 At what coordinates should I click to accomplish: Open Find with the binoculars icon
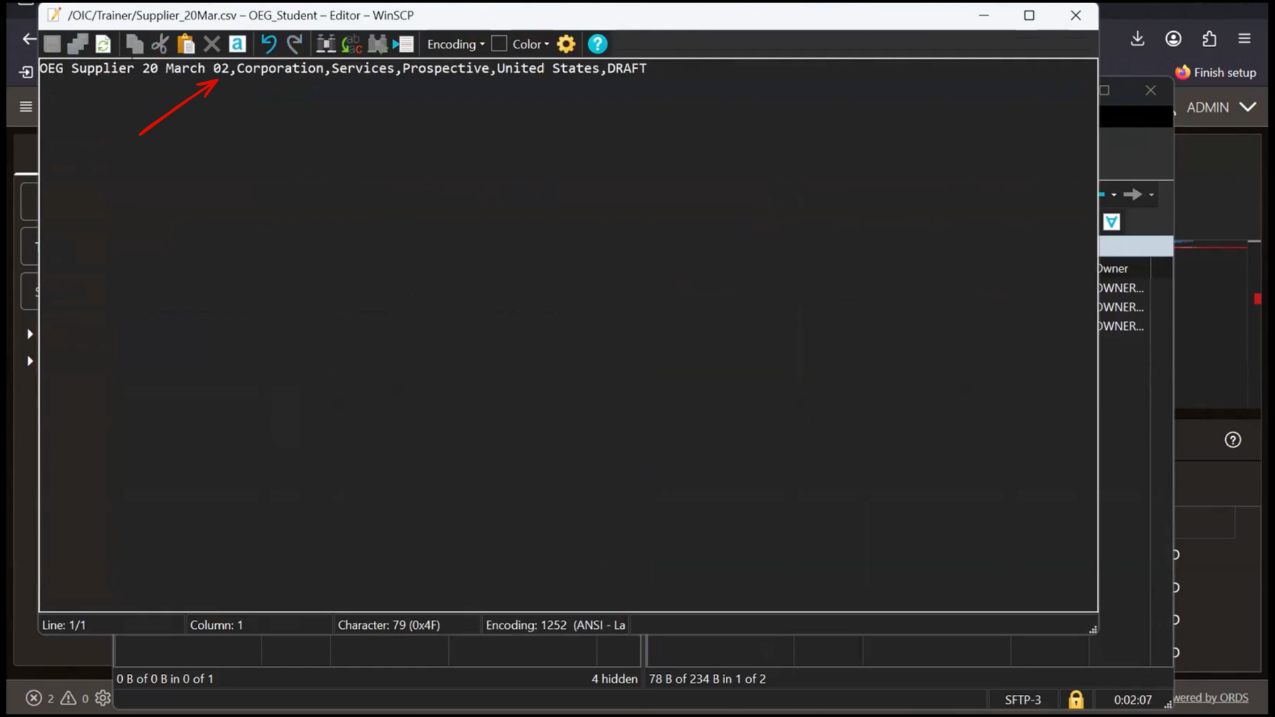coord(325,44)
